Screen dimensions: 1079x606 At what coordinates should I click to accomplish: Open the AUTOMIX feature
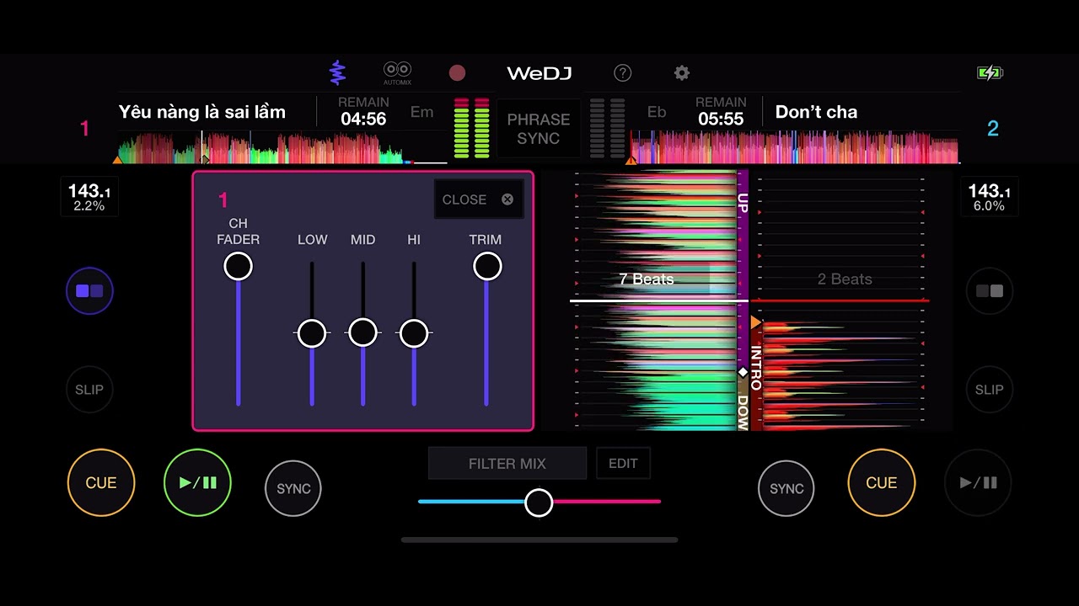397,73
